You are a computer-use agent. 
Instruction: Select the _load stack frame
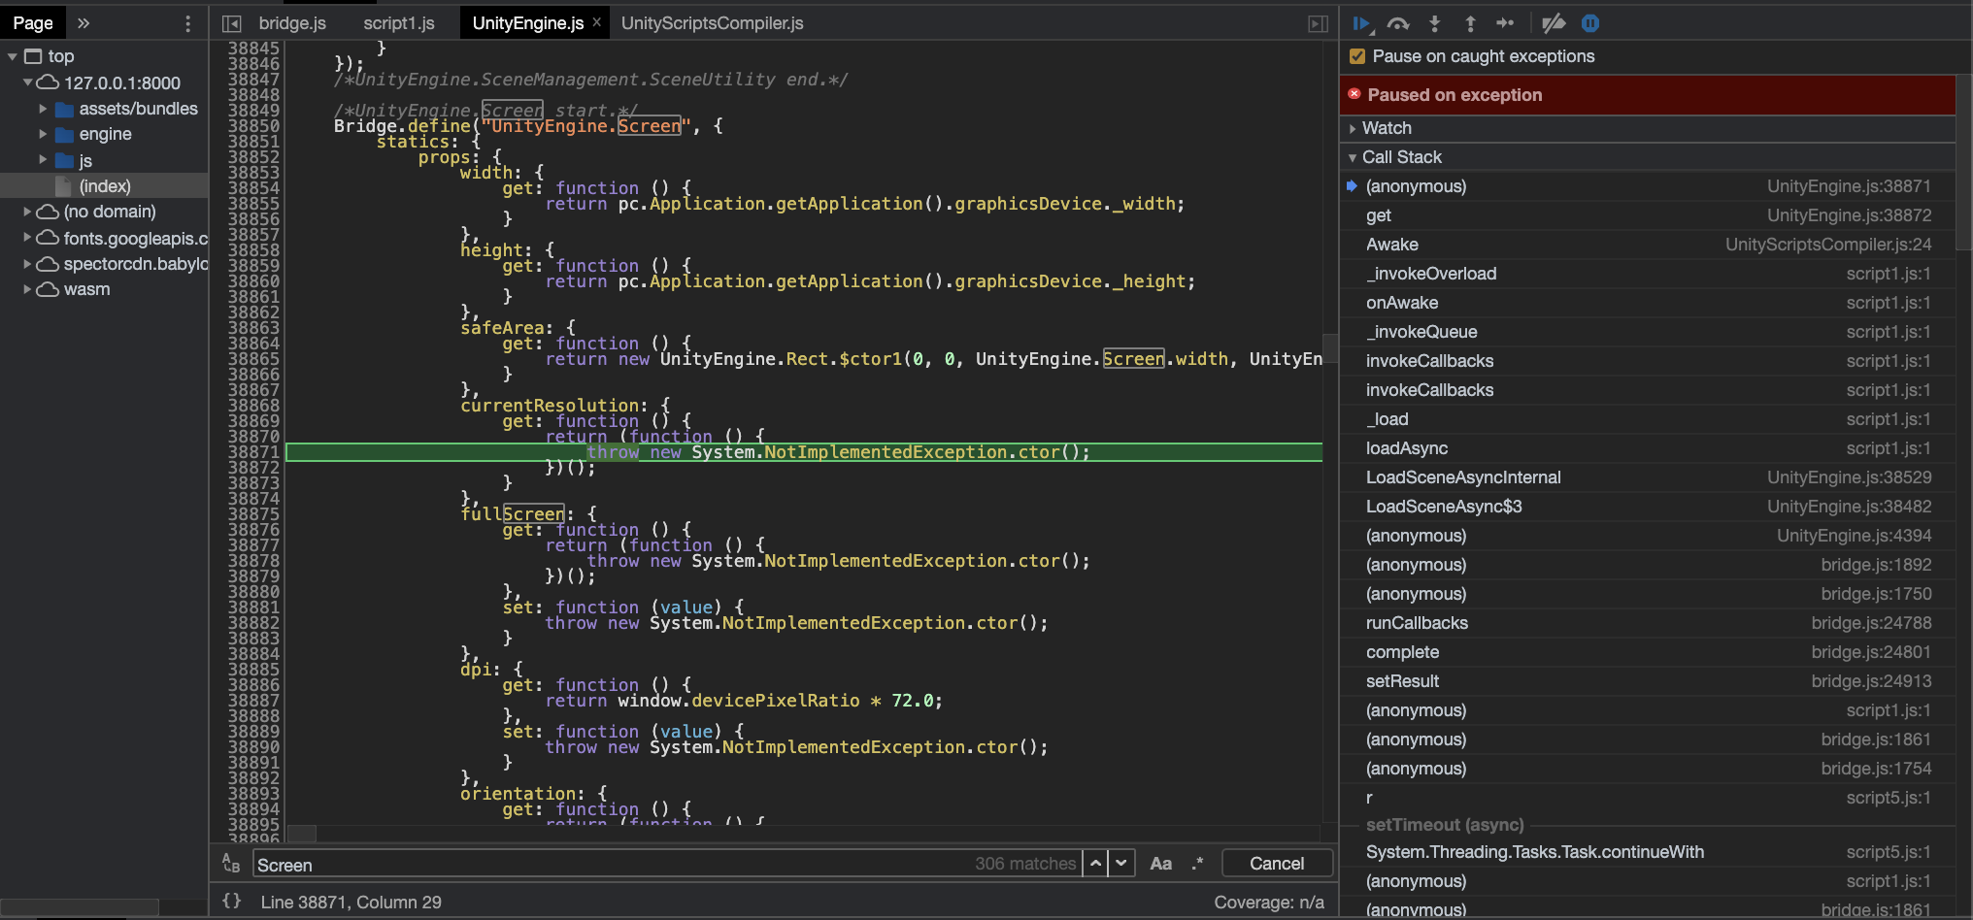1647,419
